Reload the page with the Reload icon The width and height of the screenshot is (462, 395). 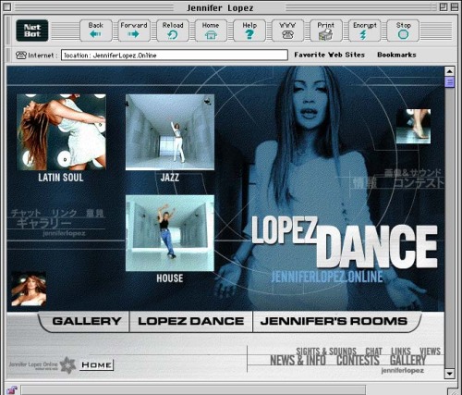[x=173, y=31]
